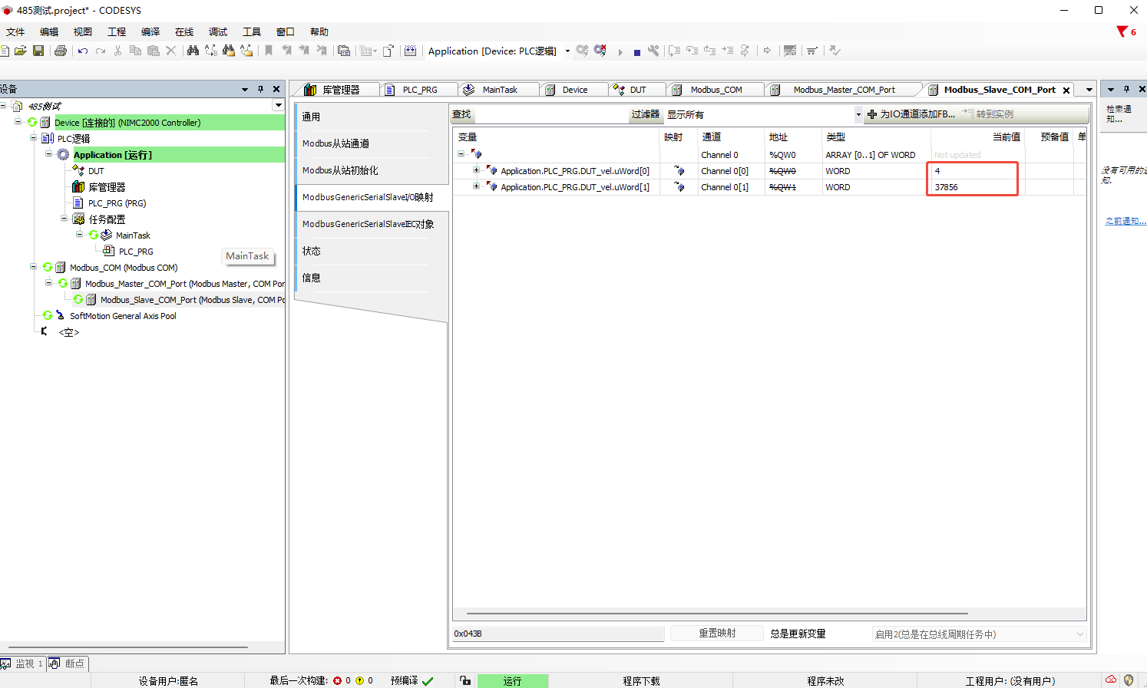This screenshot has width=1147, height=688.
Task: Click the 0x043B field at the bottom
Action: [x=558, y=634]
